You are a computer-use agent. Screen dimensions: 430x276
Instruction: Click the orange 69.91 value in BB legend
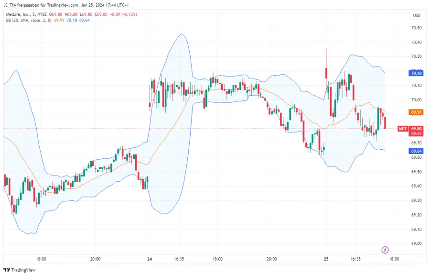(x=59, y=21)
